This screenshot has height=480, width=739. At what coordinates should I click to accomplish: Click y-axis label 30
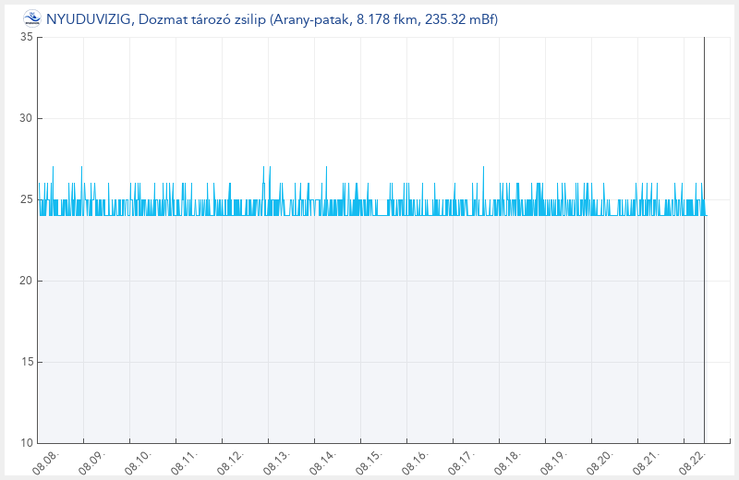tap(27, 118)
